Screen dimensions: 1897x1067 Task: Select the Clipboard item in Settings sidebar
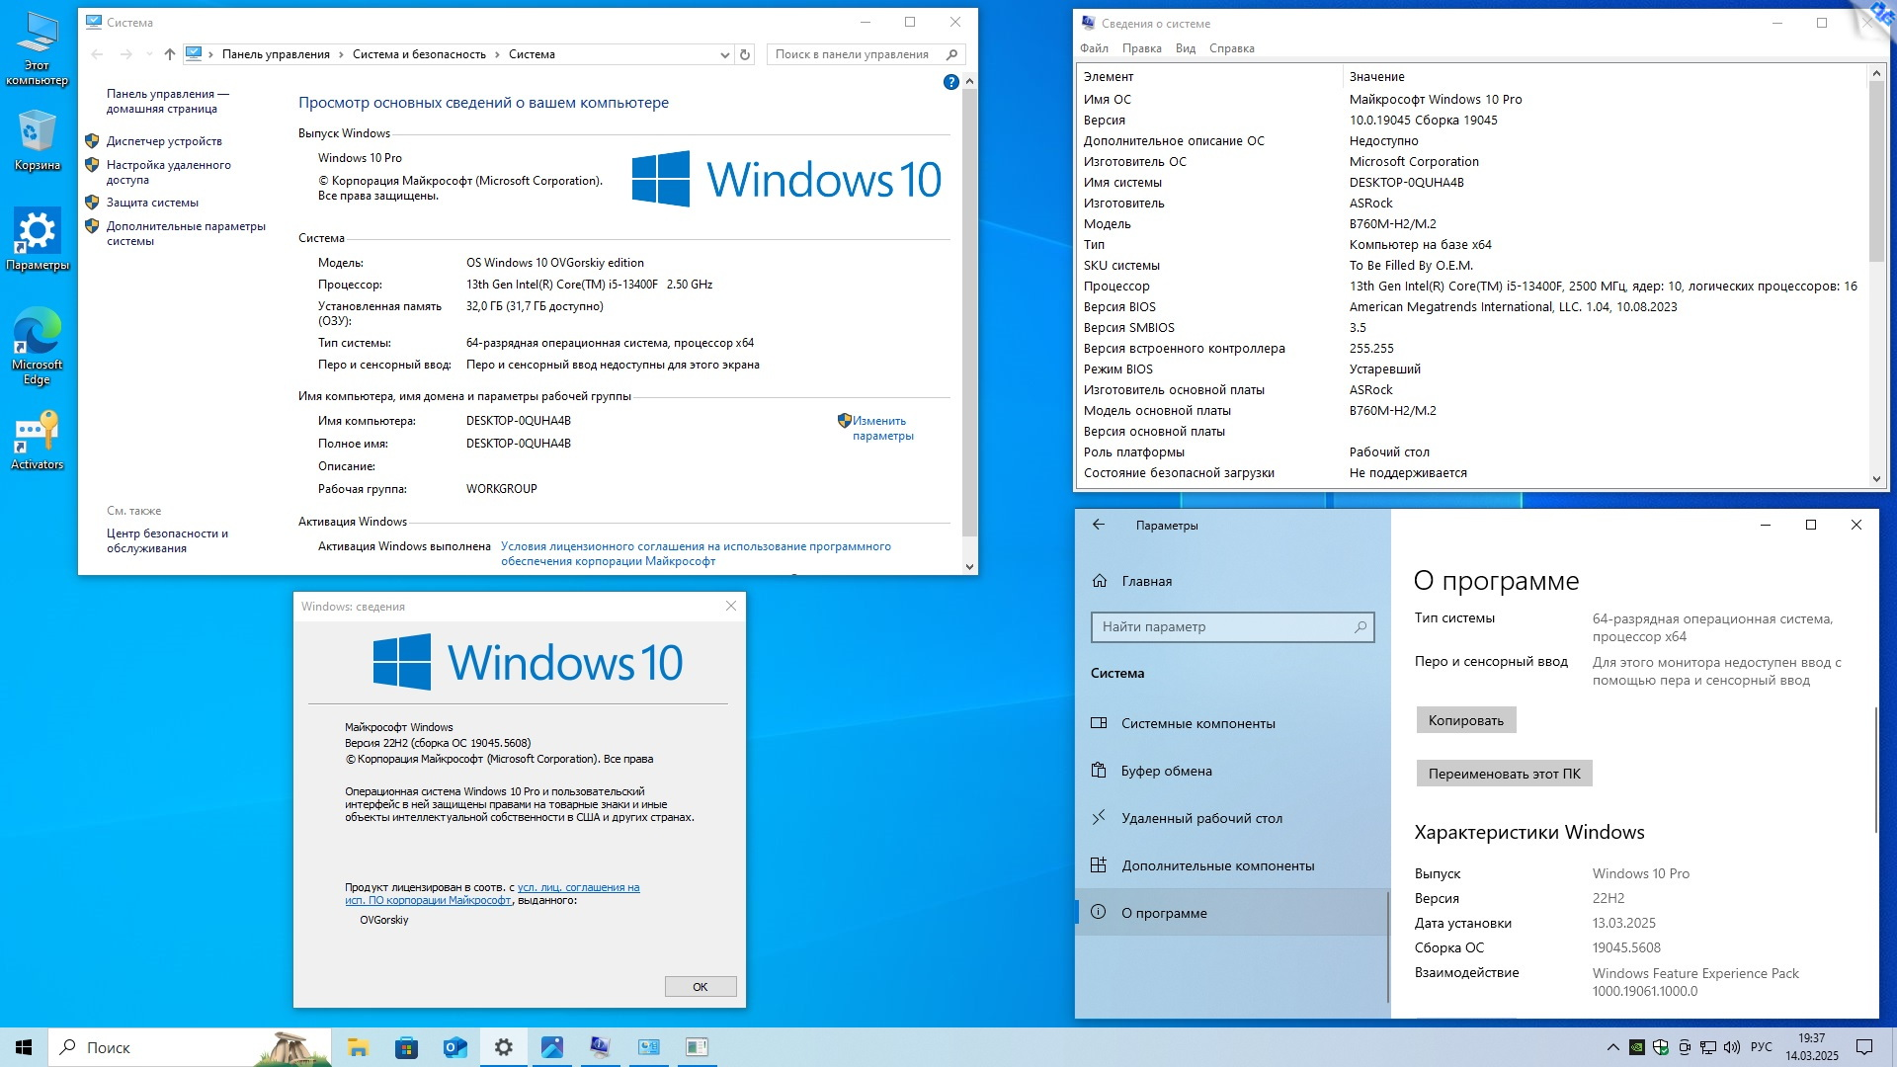click(x=1166, y=771)
